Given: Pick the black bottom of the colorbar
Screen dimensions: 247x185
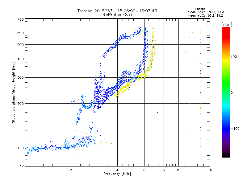Looking at the screenshot, I should click(x=226, y=155).
